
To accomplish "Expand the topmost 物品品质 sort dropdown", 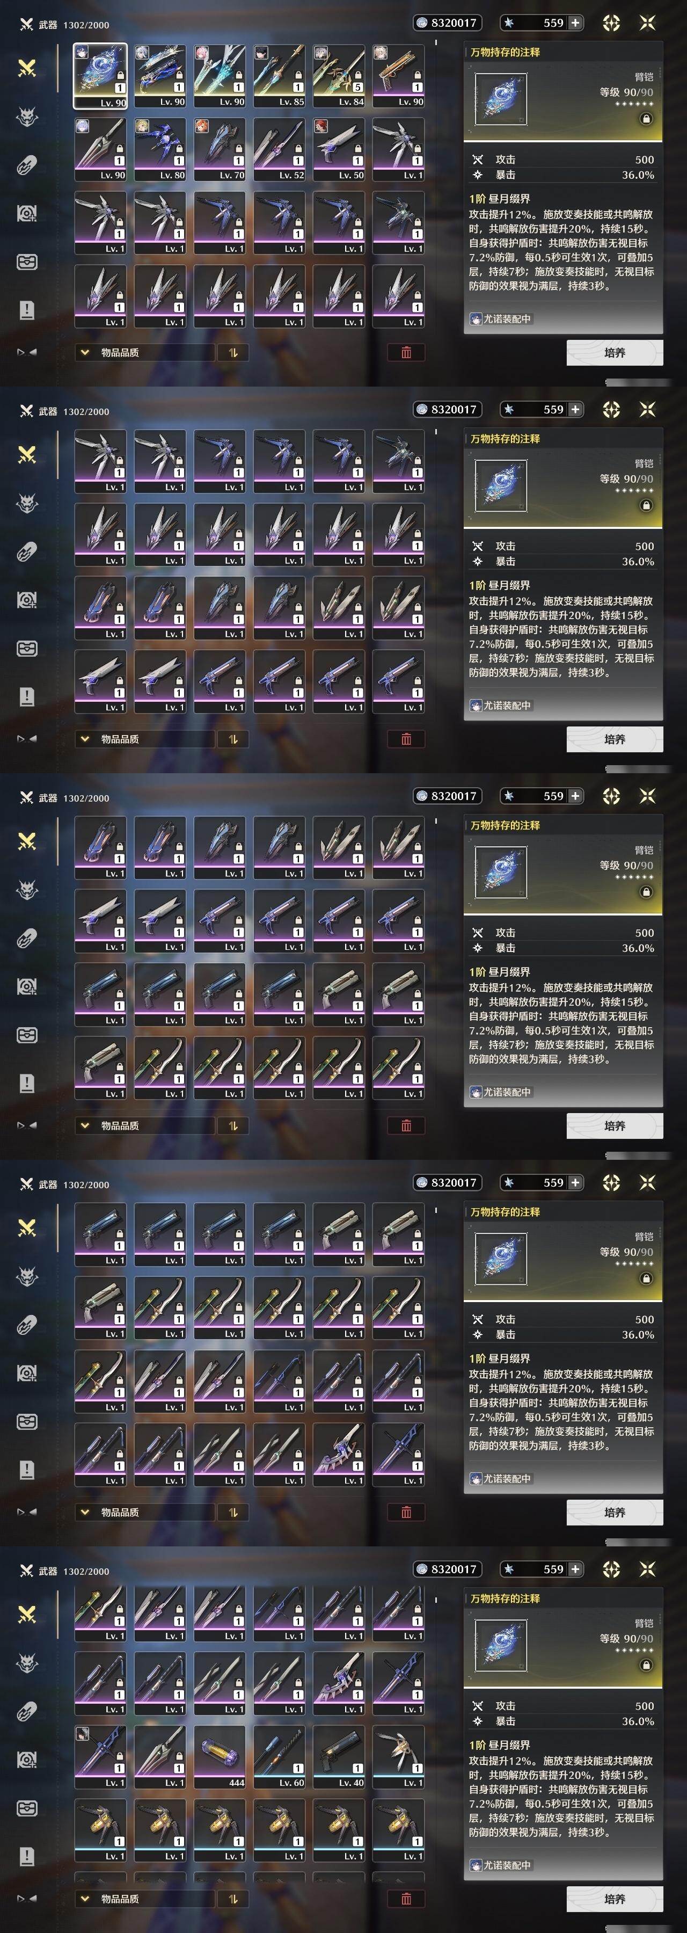I will 144,353.
